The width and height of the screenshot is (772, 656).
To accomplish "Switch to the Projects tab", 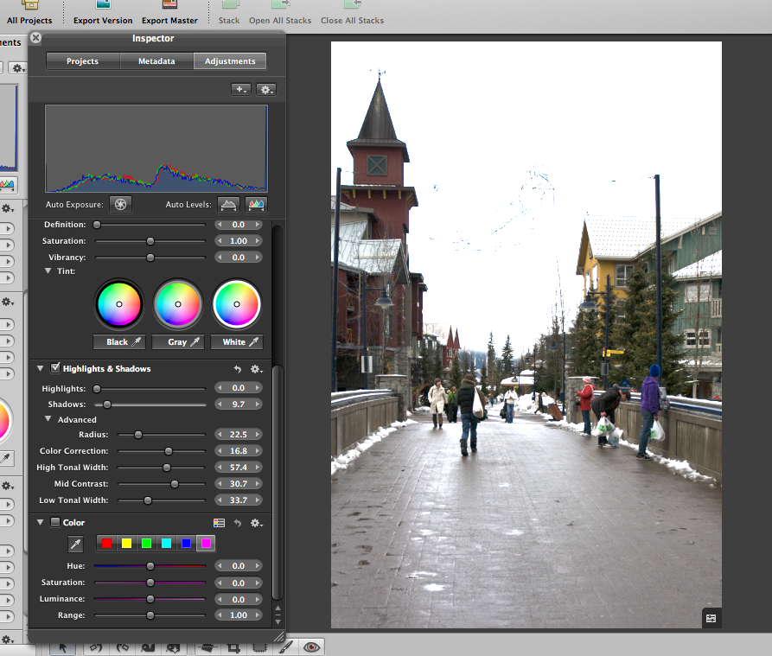I will [83, 61].
